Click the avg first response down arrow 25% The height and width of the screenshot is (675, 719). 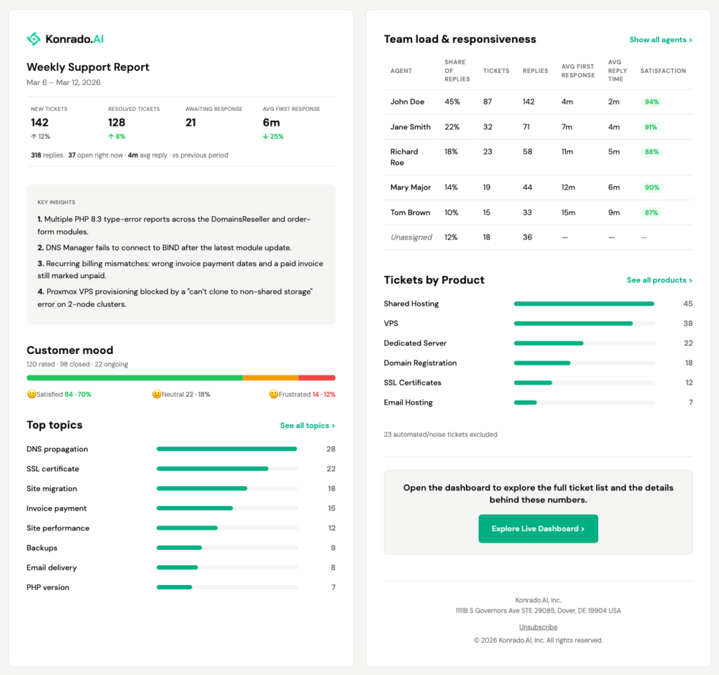coord(273,137)
